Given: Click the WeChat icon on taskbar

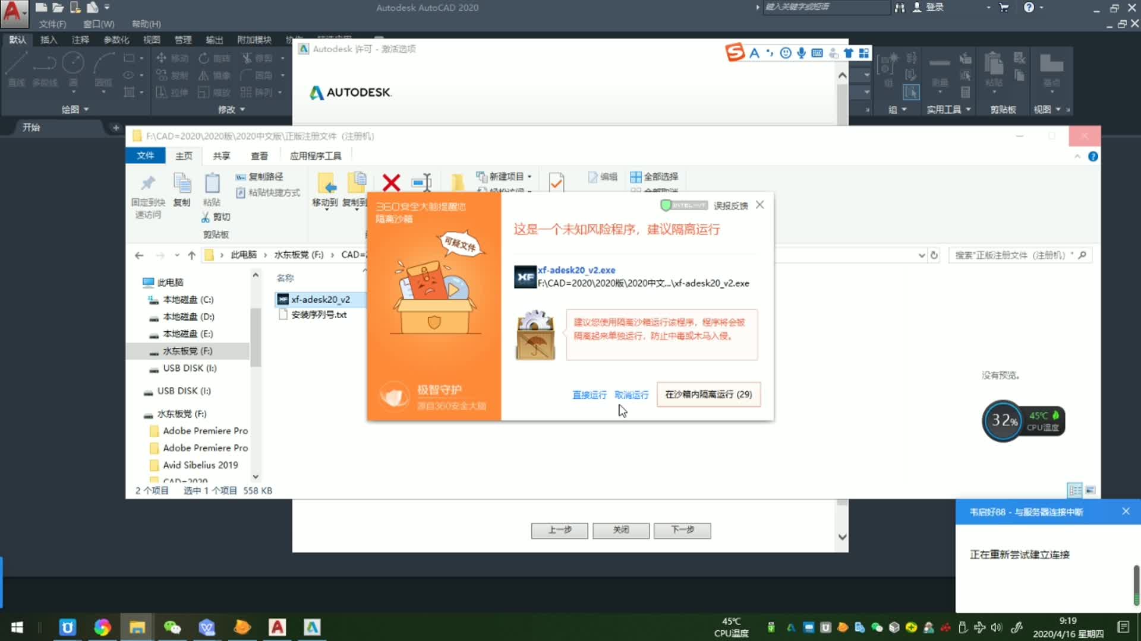Looking at the screenshot, I should click(x=172, y=627).
